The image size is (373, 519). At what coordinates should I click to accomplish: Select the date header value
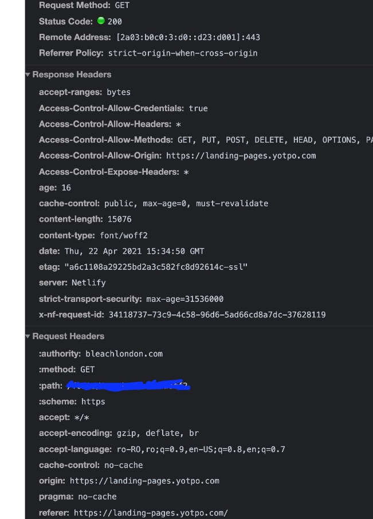pyautogui.click(x=135, y=251)
